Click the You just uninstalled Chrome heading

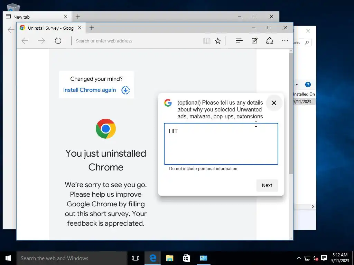click(106, 160)
